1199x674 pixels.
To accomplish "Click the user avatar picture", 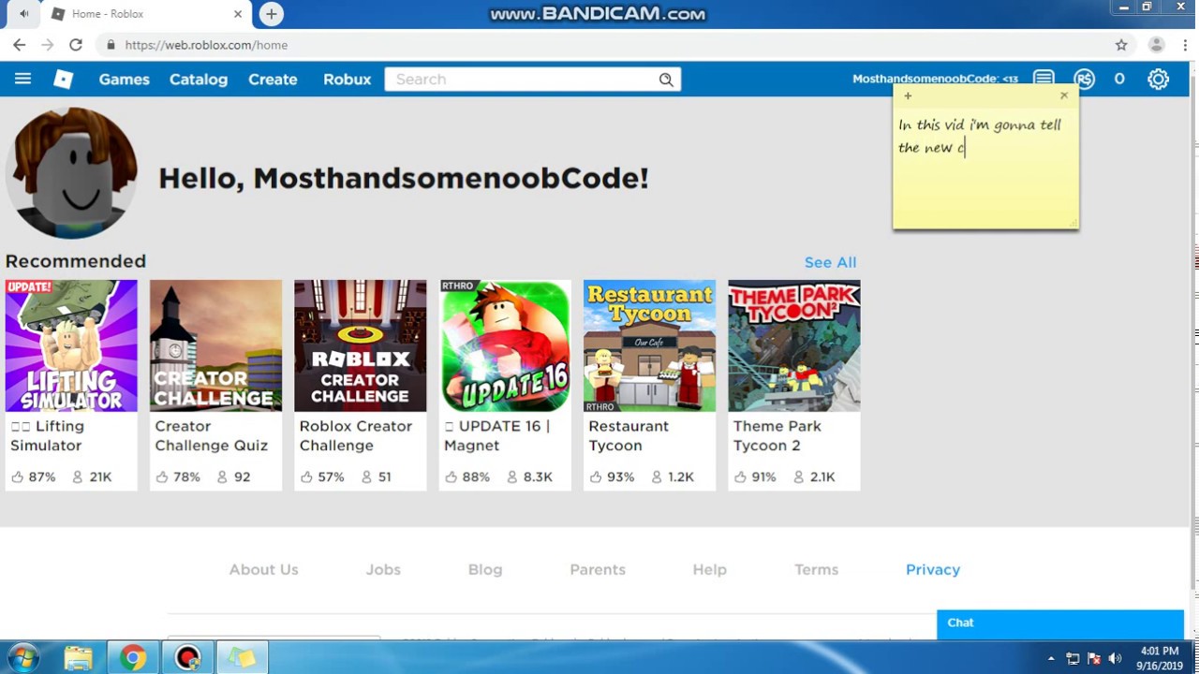I will (x=71, y=173).
